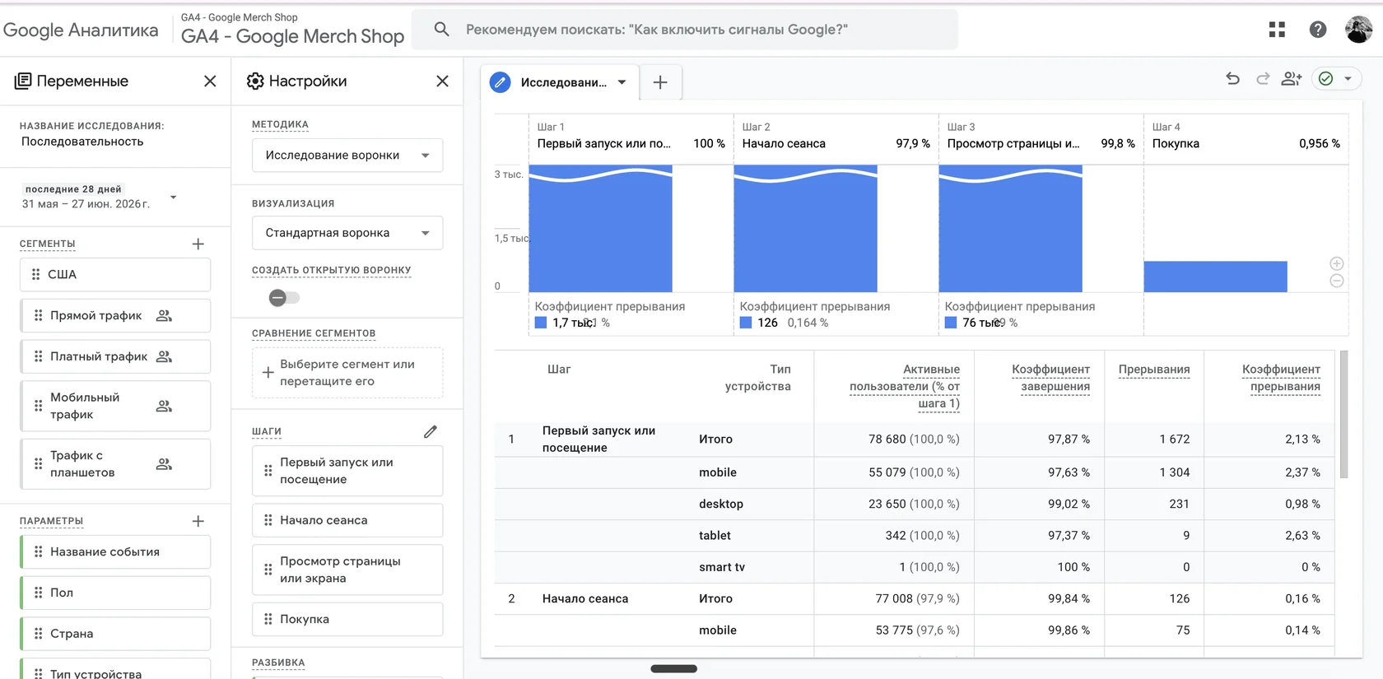Add a new exploration tab

[660, 82]
